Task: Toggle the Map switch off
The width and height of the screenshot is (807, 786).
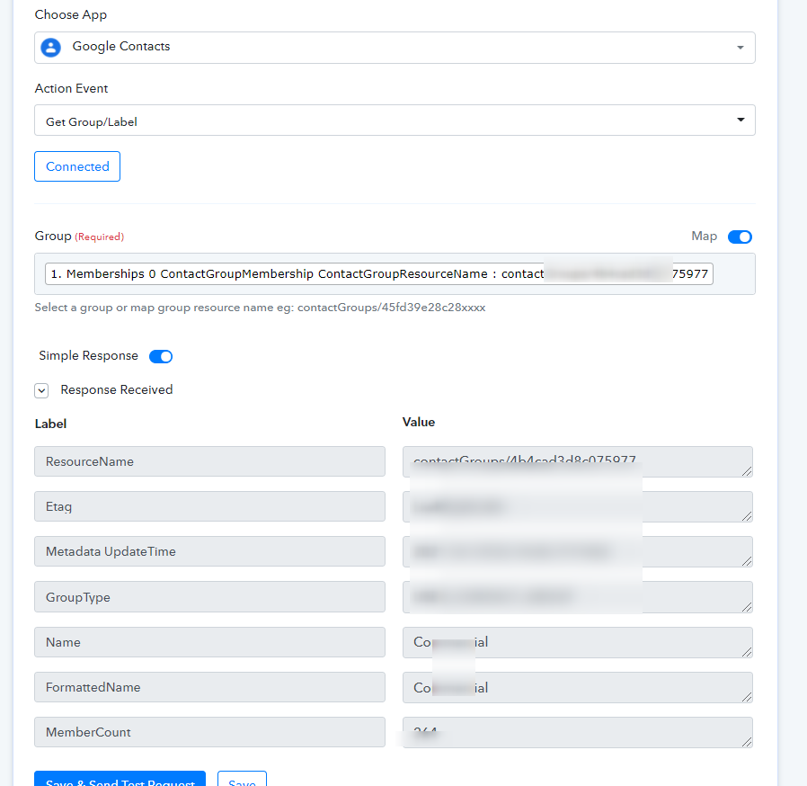Action: click(x=739, y=237)
